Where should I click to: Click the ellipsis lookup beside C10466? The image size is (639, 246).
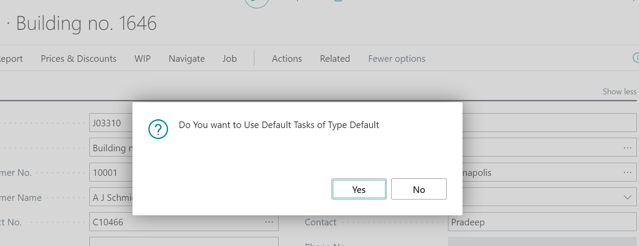pyautogui.click(x=269, y=222)
